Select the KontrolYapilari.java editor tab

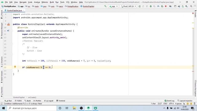(x=14, y=10)
